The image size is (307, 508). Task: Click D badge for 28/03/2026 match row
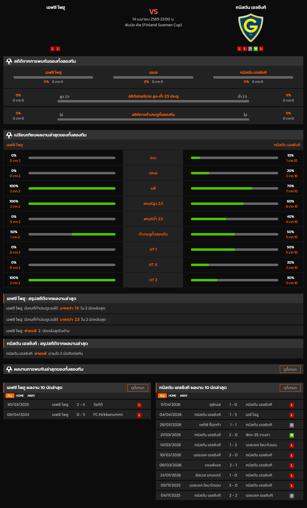click(292, 425)
